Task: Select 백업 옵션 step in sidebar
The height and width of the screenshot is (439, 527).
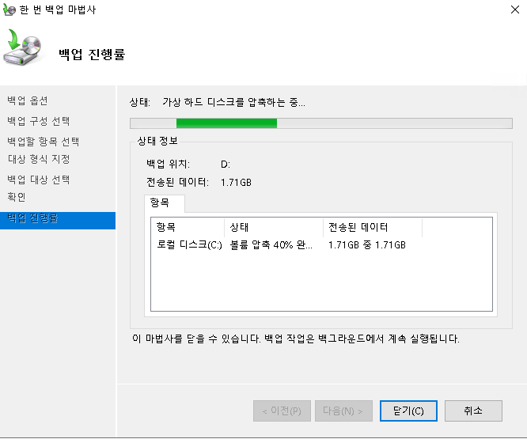Action: coord(28,100)
